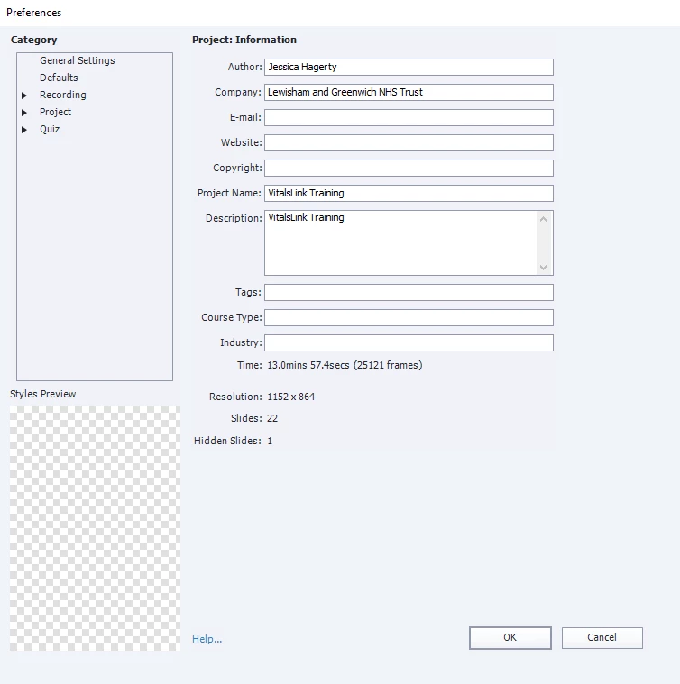This screenshot has height=684, width=680.
Task: Click the Project Name field
Action: [409, 193]
